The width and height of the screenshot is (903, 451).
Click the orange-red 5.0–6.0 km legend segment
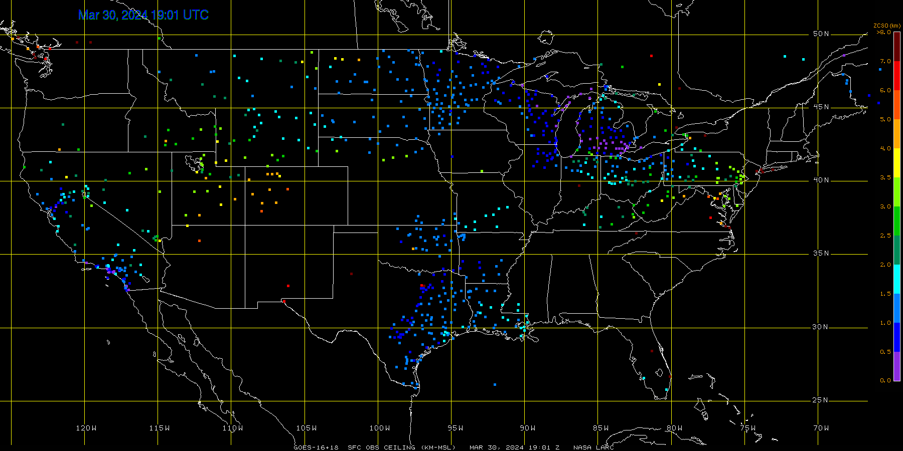click(x=896, y=105)
